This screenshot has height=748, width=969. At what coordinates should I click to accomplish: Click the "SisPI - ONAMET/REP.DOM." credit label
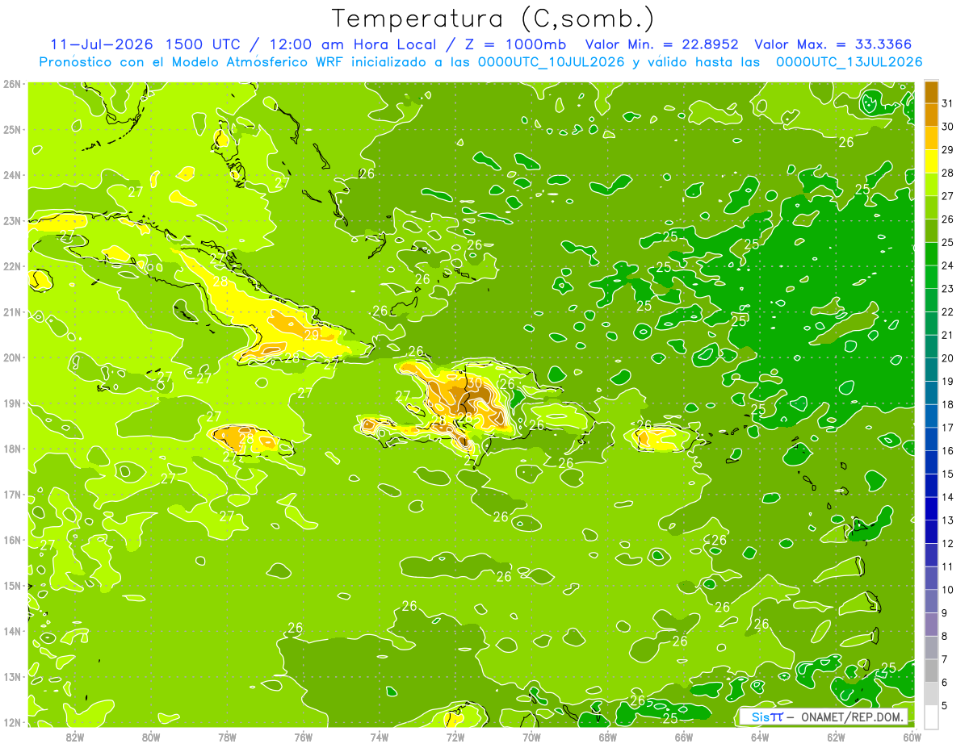click(824, 717)
